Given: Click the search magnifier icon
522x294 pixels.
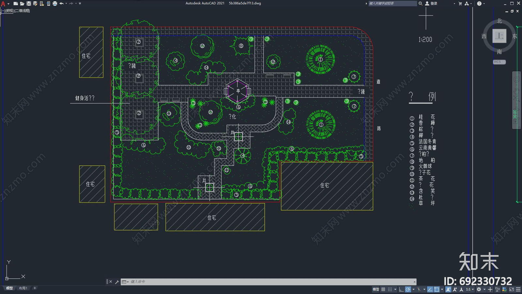Looking at the screenshot, I should (421, 4).
